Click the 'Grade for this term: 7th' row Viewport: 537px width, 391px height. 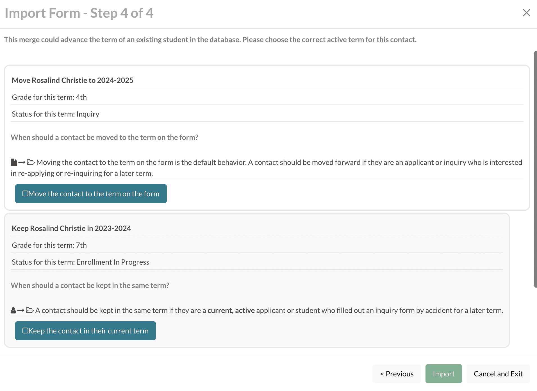(49, 245)
